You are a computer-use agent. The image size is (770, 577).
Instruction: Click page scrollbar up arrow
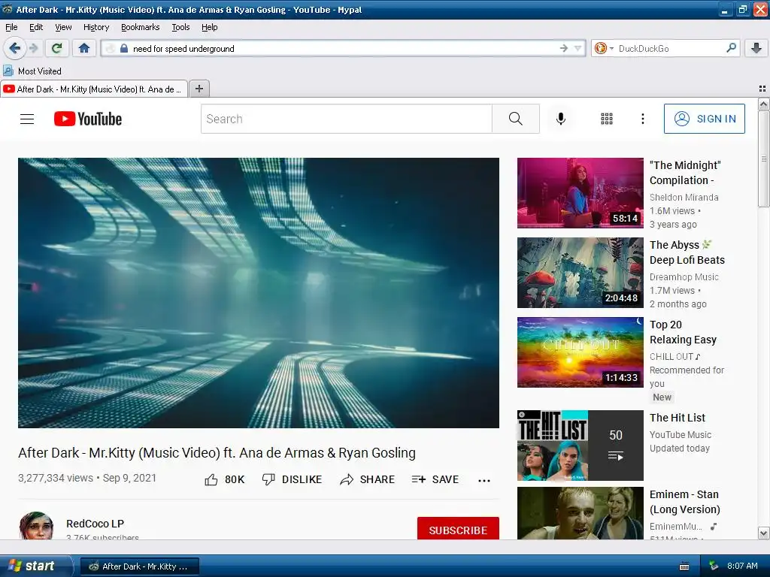tap(763, 104)
